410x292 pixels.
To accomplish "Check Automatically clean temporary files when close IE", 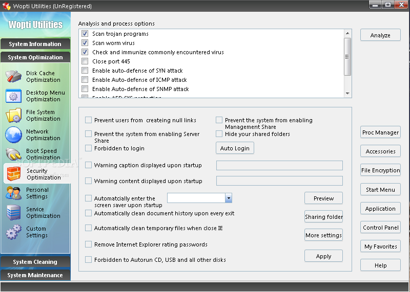I will pyautogui.click(x=88, y=228).
